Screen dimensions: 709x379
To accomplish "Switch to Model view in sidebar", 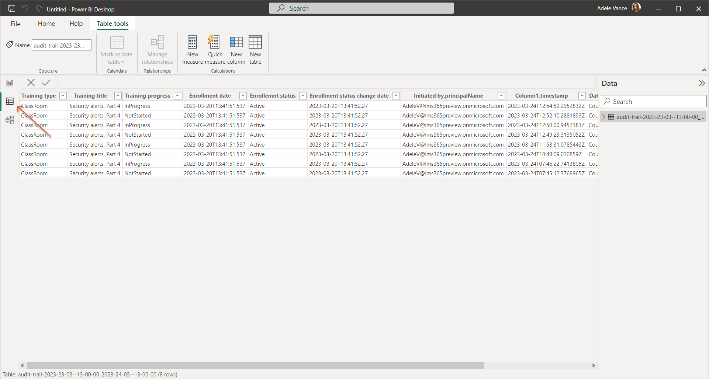I will coord(10,120).
